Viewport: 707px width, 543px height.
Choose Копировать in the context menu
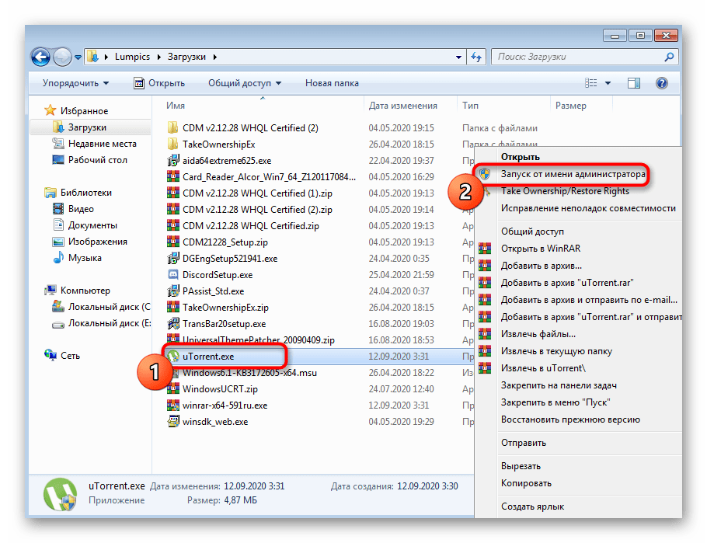click(x=526, y=483)
